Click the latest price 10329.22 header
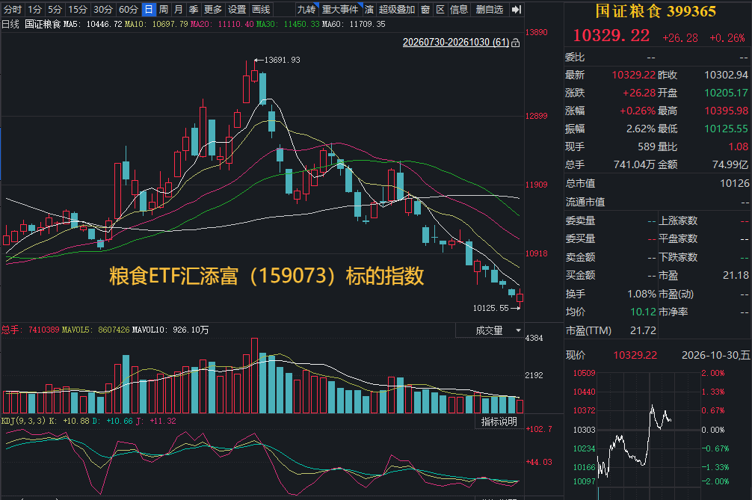 point(611,35)
